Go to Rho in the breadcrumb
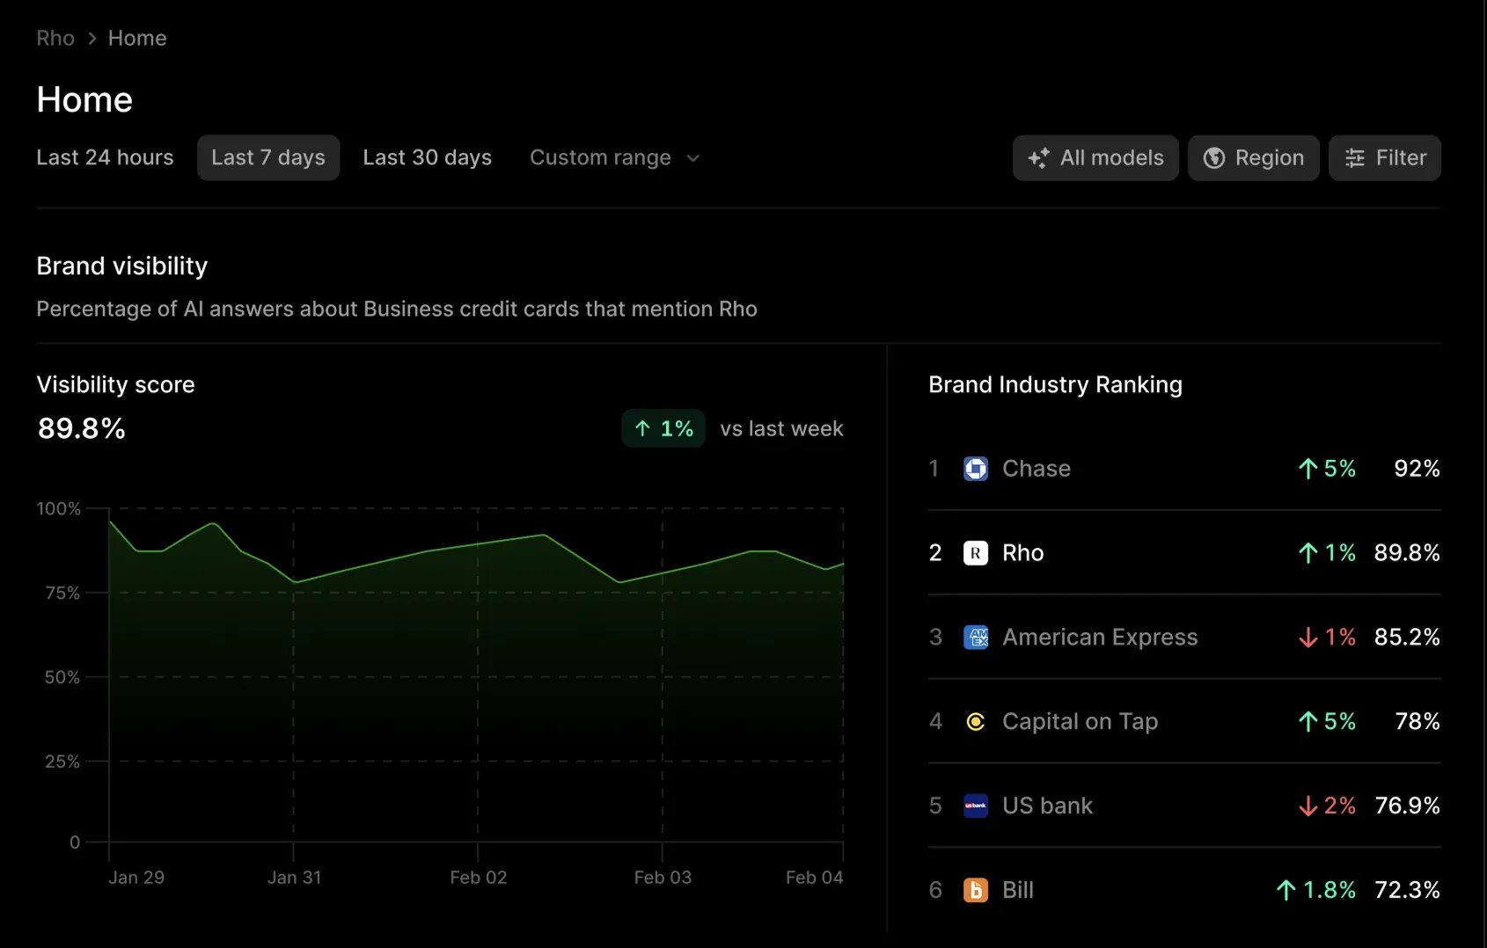Screen dimensions: 1487x948 click(55, 39)
